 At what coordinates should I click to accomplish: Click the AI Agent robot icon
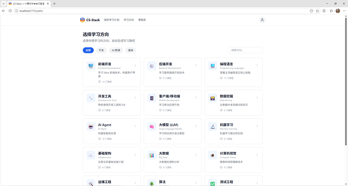(91, 127)
